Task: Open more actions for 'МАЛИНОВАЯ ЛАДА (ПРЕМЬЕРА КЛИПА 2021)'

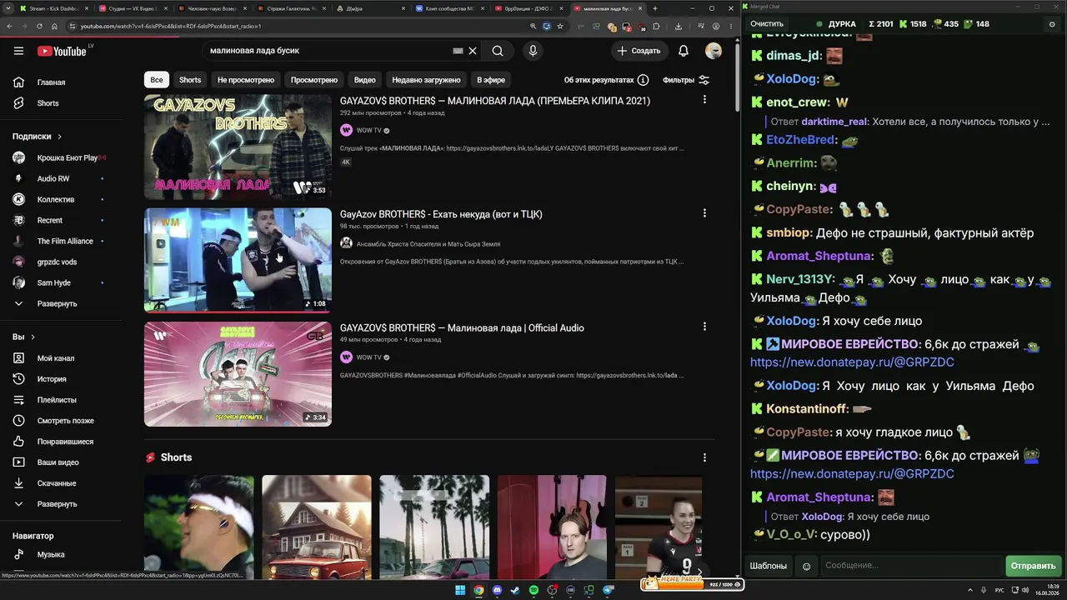Action: pyautogui.click(x=704, y=100)
